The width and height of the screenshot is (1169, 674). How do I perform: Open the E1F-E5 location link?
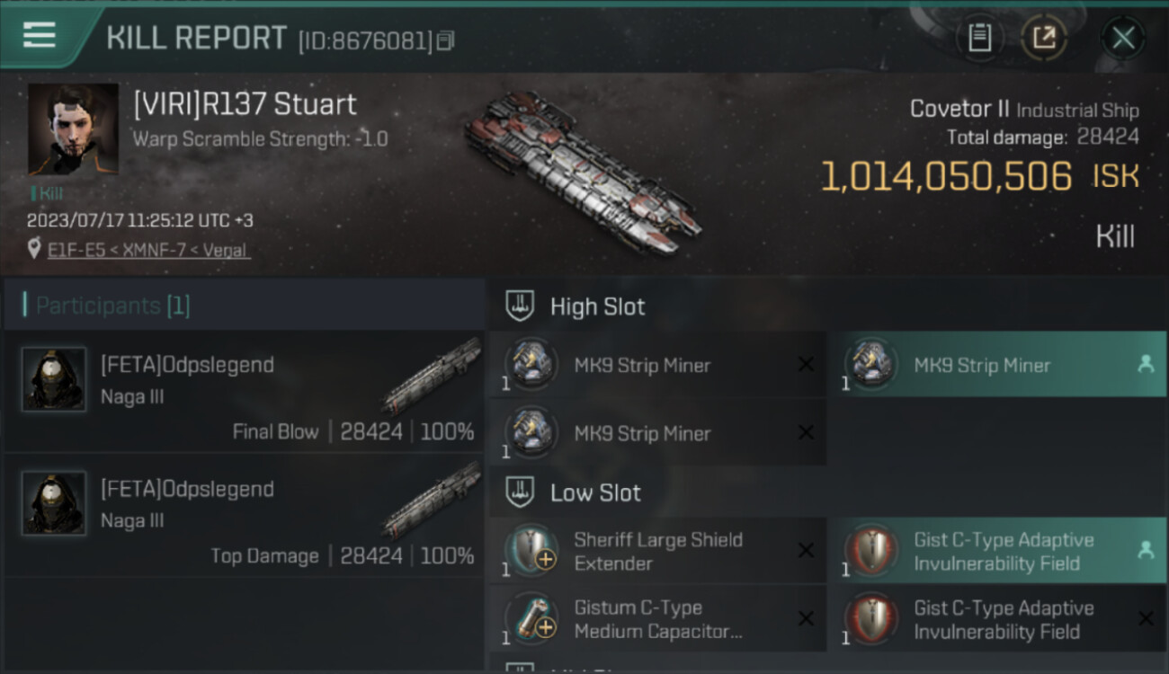[x=148, y=250]
